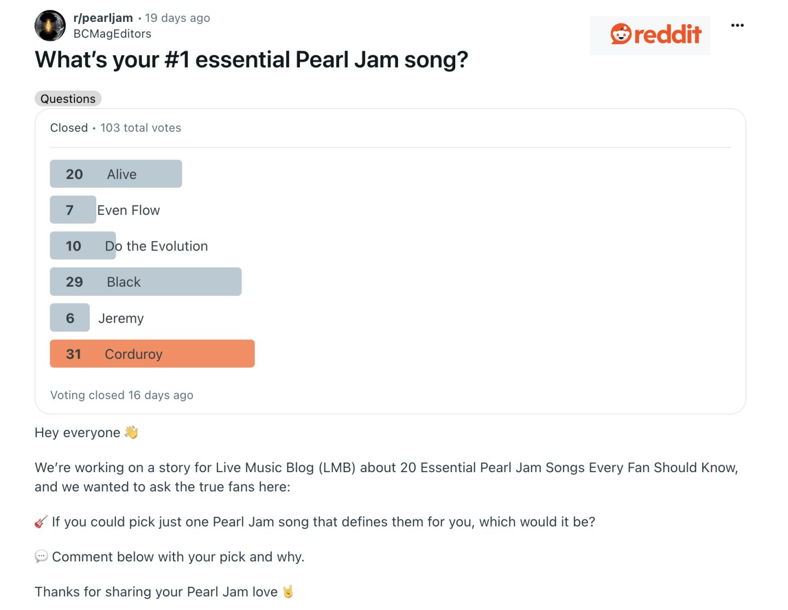Open the r/pearljam subreddit link
788x610 pixels.
coord(103,18)
